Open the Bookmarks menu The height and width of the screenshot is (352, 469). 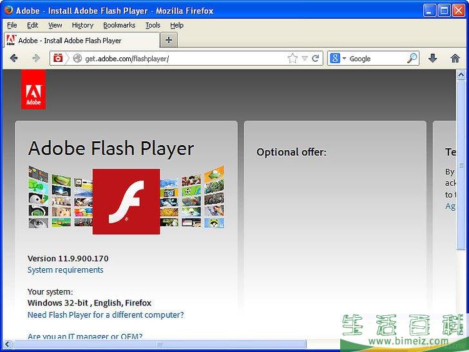point(119,25)
